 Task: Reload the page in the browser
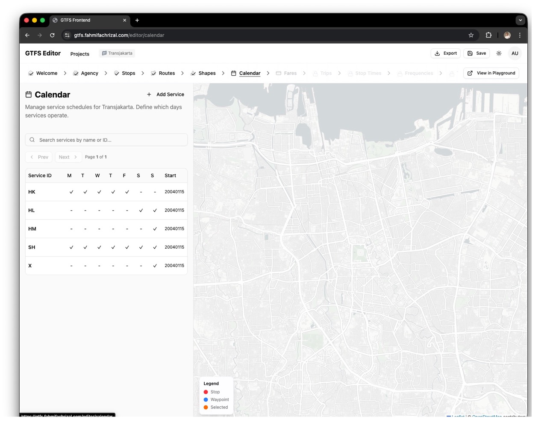(52, 35)
